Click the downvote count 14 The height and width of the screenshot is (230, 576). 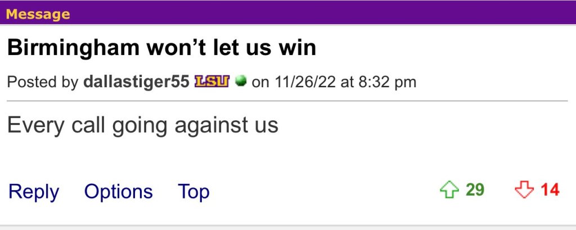(550, 190)
